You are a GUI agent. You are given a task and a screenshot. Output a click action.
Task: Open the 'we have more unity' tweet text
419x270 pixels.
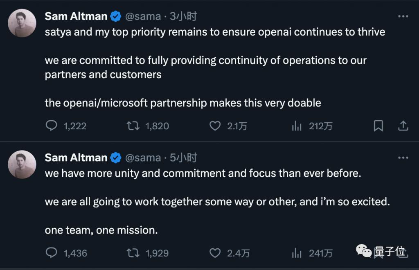203,173
